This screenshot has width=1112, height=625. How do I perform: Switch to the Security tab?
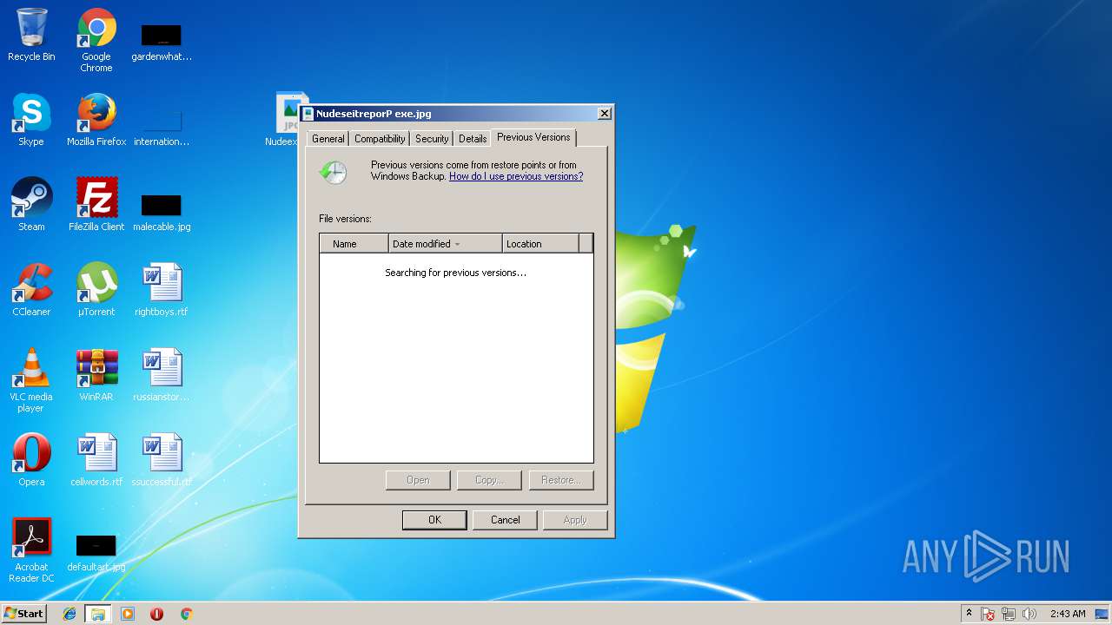432,139
